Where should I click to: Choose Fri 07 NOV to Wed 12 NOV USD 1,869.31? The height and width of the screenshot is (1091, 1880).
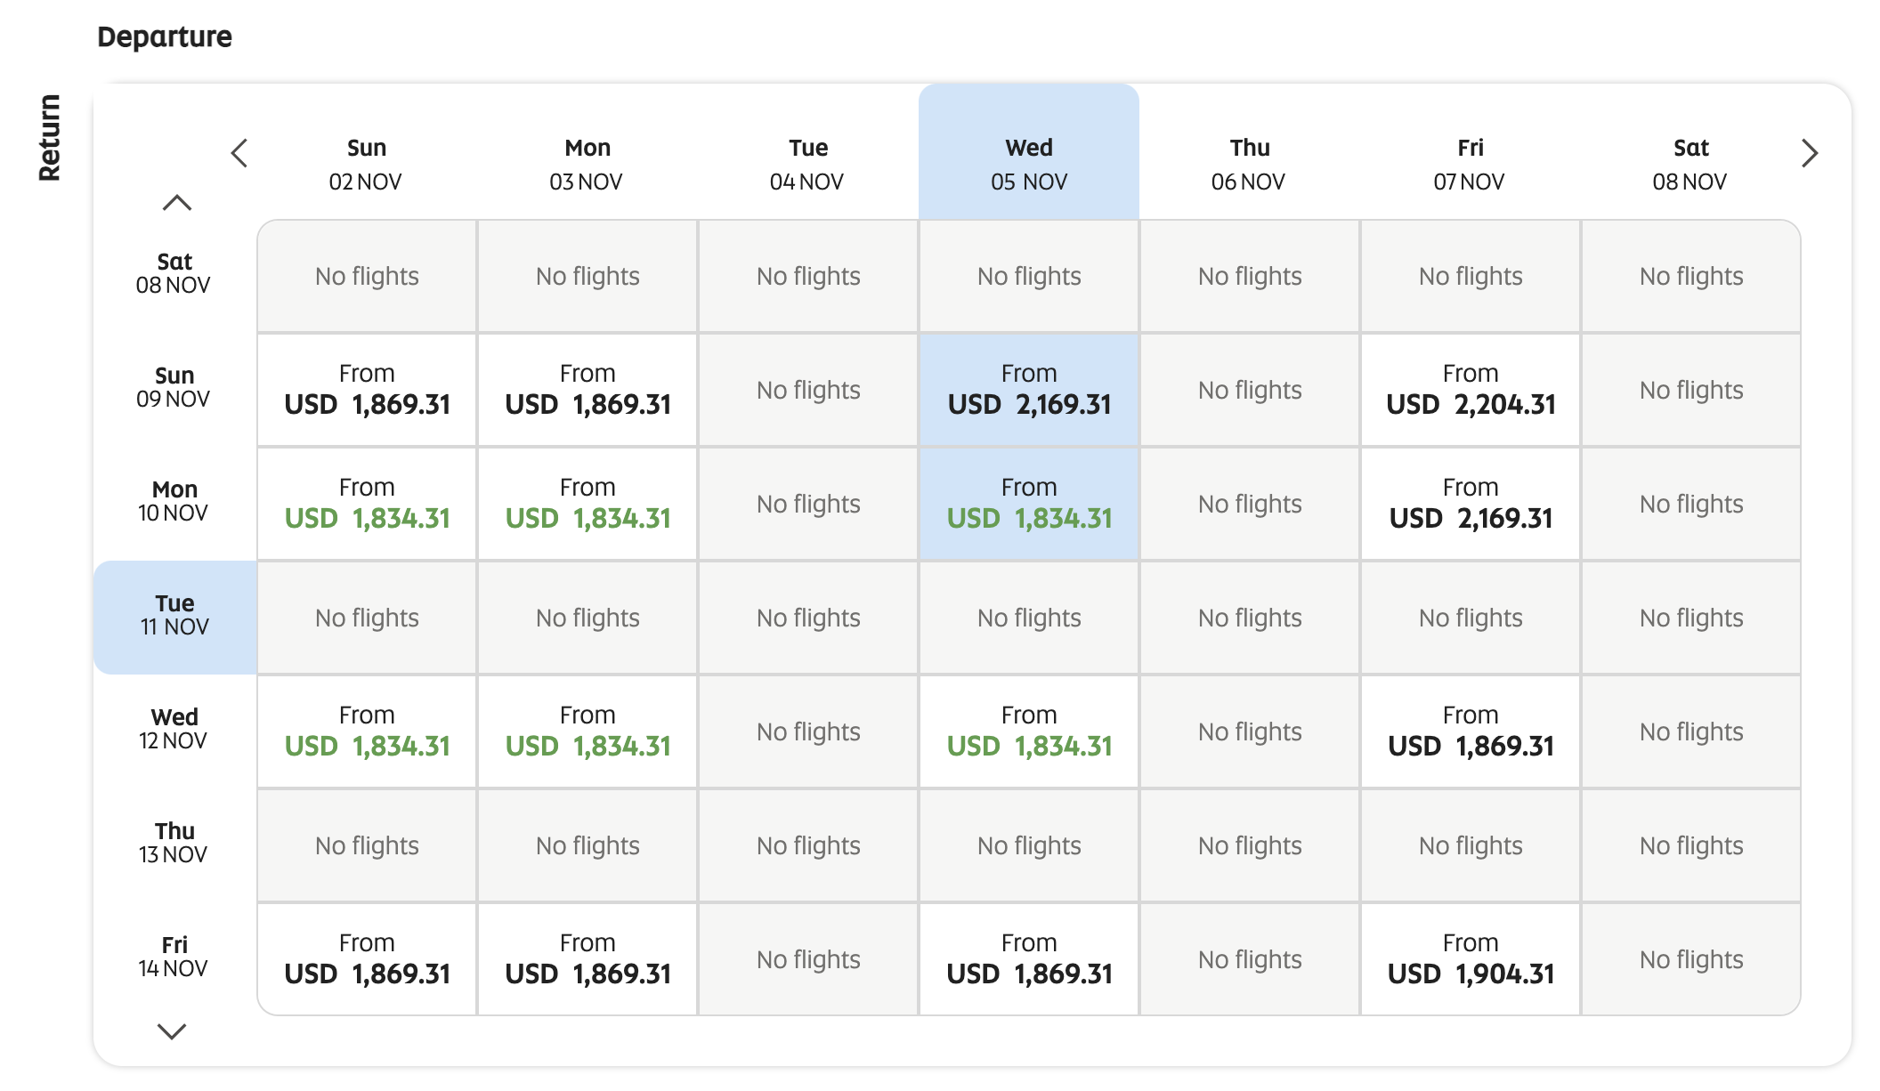tap(1471, 731)
